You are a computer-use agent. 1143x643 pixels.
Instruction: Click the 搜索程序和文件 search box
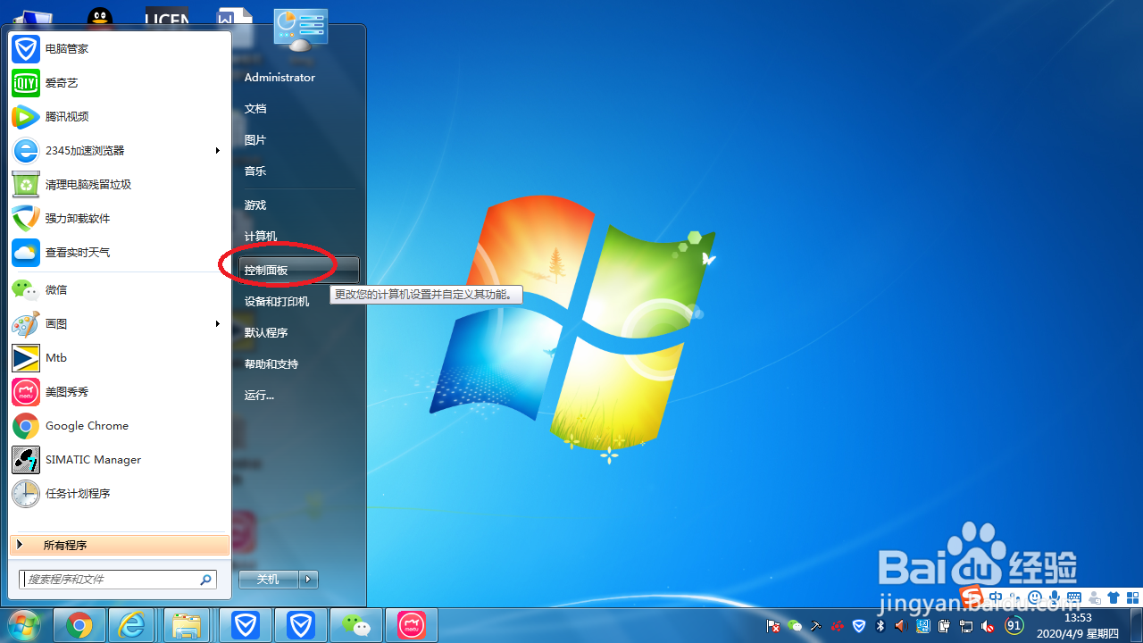[118, 580]
